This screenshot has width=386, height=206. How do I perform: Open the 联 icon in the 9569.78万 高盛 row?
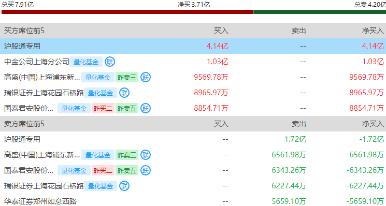[146, 77]
